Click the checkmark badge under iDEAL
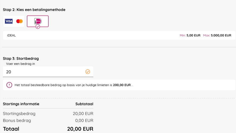This screenshot has height=133, width=236. point(38,27)
